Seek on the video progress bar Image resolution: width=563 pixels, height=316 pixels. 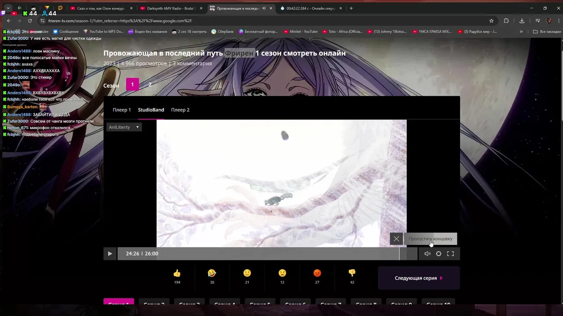pos(267,254)
